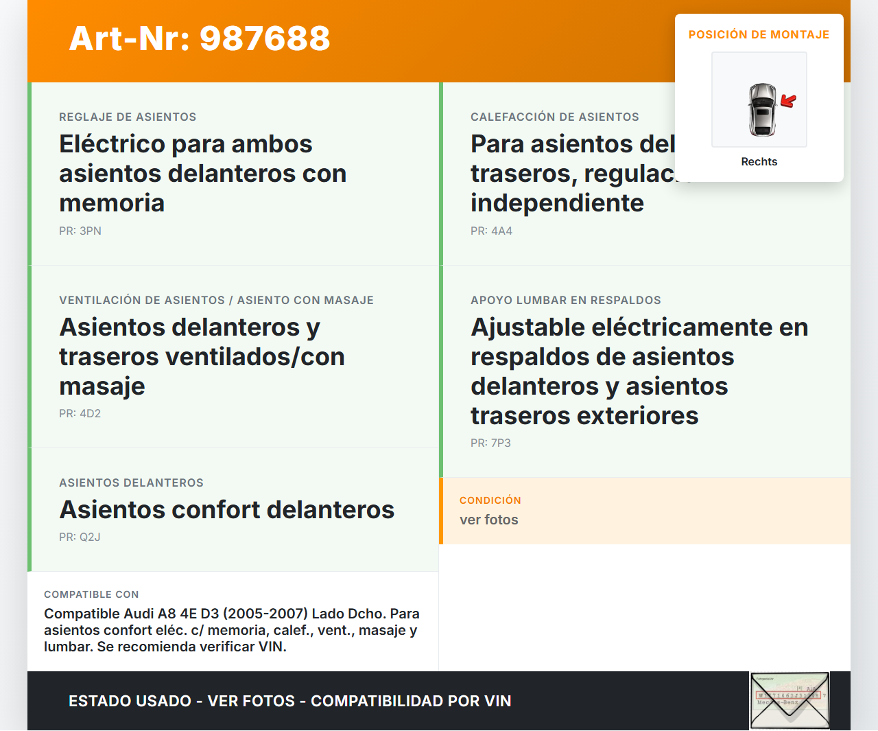Click the REGLAJE DE ASIENTOS label
This screenshot has height=731, width=878.
128,117
